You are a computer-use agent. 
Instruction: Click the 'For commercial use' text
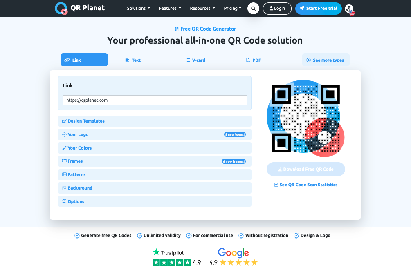(x=213, y=235)
